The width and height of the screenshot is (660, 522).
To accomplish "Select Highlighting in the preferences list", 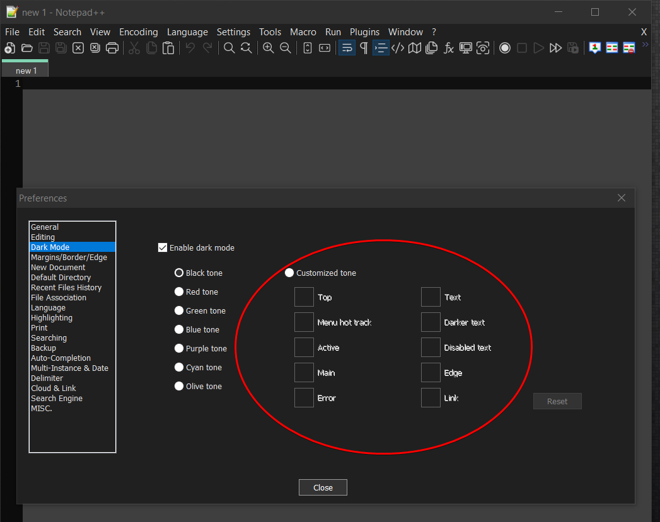I will coord(52,318).
